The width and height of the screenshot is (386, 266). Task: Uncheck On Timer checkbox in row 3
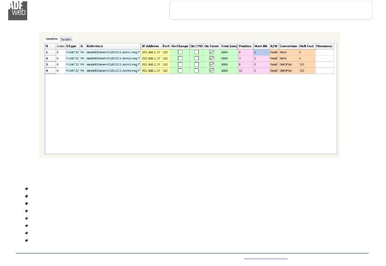(x=212, y=65)
